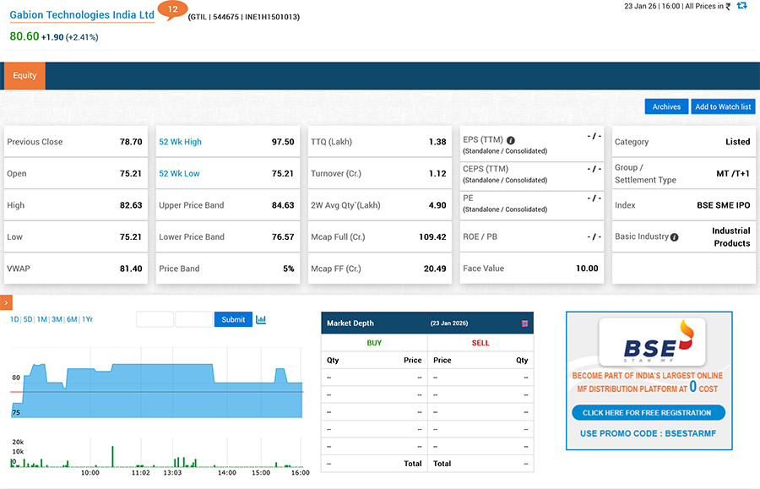Click the Submit button above the chart
The height and width of the screenshot is (489, 760).
click(x=233, y=319)
